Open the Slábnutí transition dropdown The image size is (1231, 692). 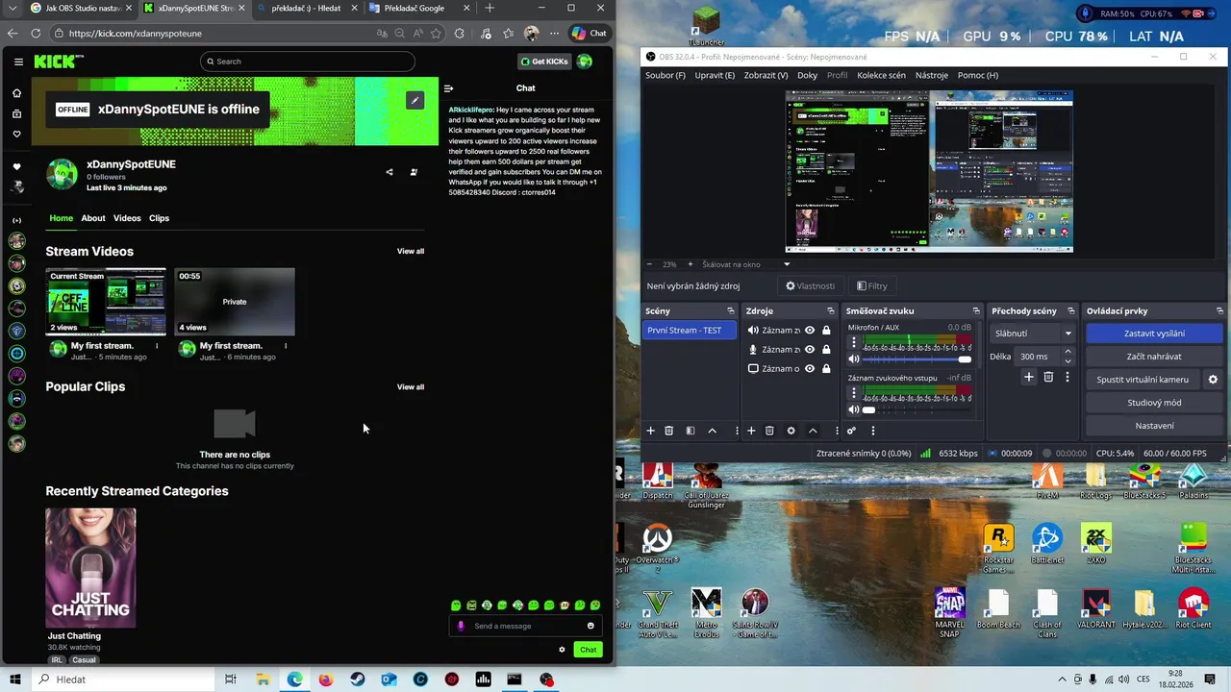click(x=1033, y=334)
